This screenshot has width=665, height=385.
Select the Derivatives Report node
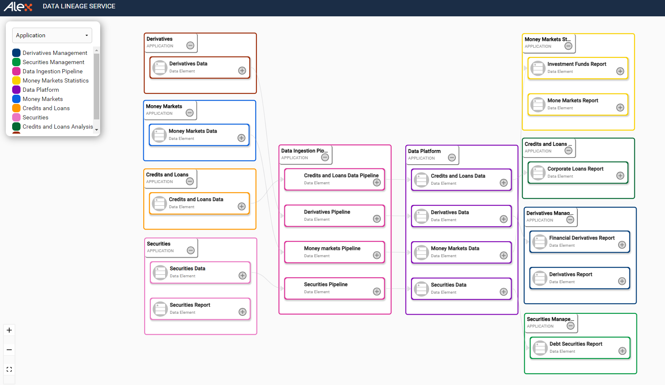(580, 278)
